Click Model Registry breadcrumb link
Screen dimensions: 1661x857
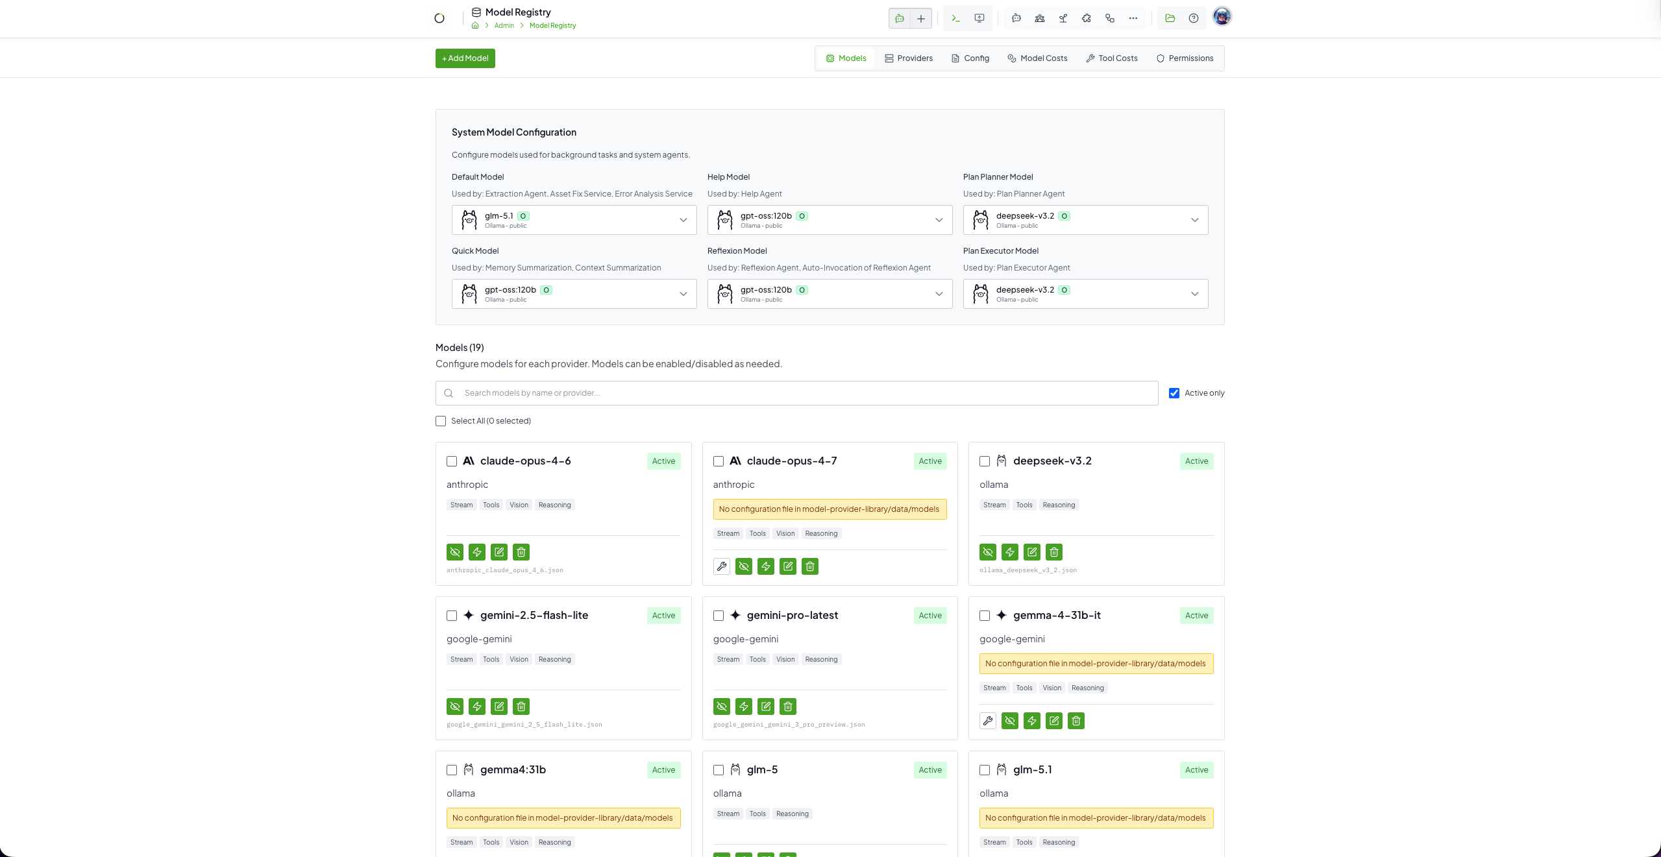[x=552, y=26]
